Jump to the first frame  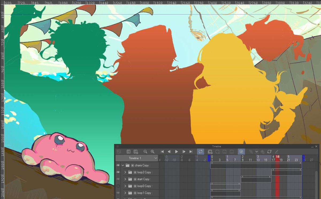click(x=162, y=151)
